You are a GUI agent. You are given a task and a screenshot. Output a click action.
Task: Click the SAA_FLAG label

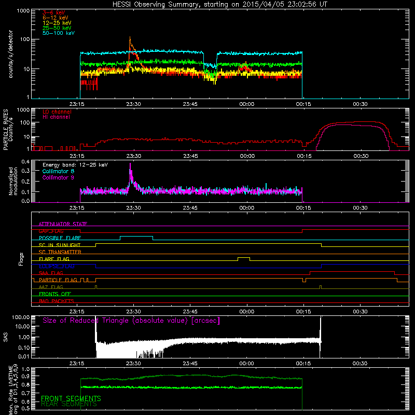coord(51,273)
